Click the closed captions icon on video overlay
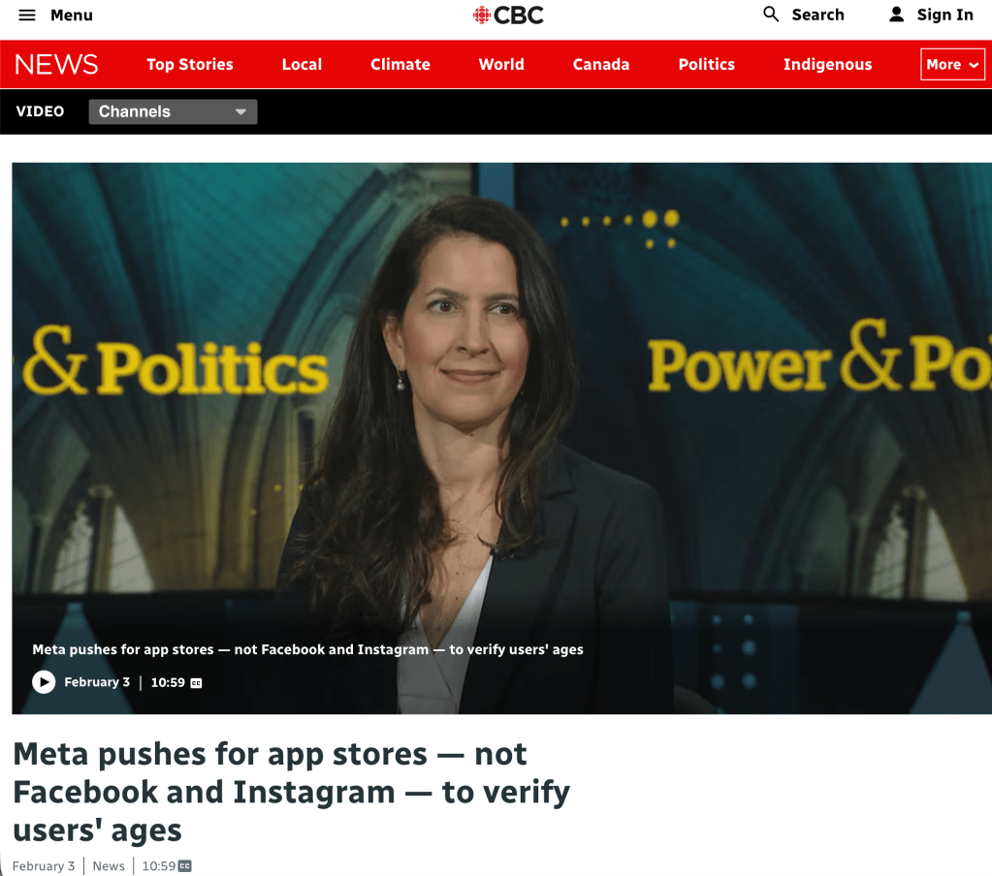This screenshot has width=992, height=876. [x=196, y=682]
